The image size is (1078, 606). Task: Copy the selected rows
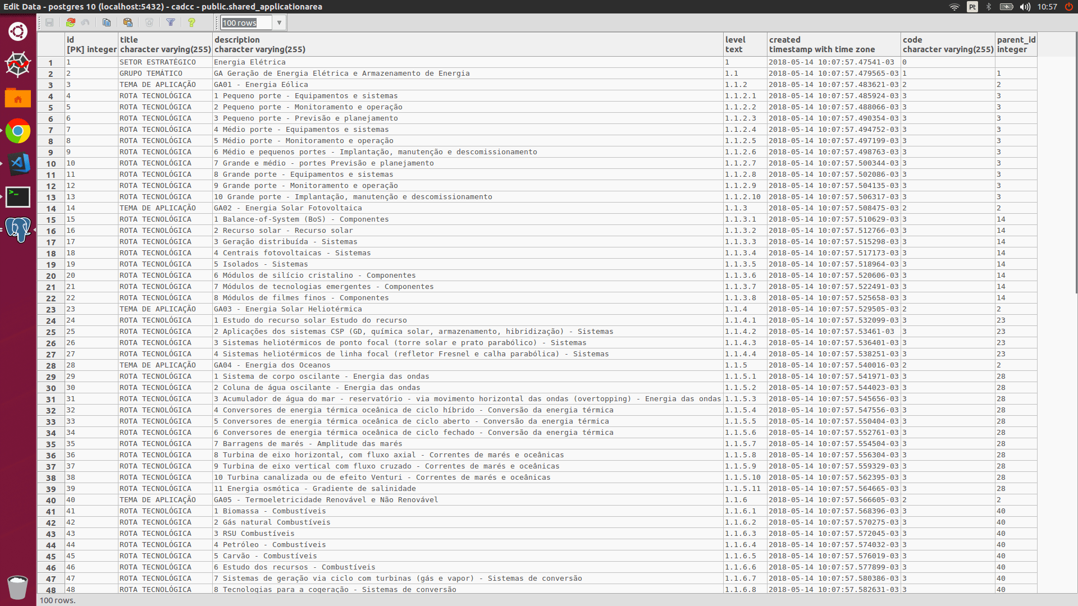coord(107,22)
